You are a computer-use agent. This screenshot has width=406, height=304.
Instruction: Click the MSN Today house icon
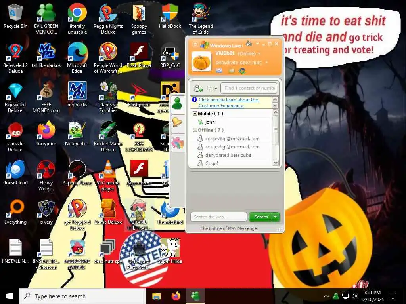coord(242,71)
